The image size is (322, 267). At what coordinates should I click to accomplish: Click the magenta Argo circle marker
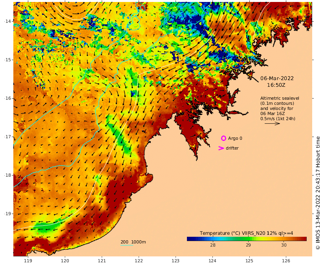[x=223, y=138]
